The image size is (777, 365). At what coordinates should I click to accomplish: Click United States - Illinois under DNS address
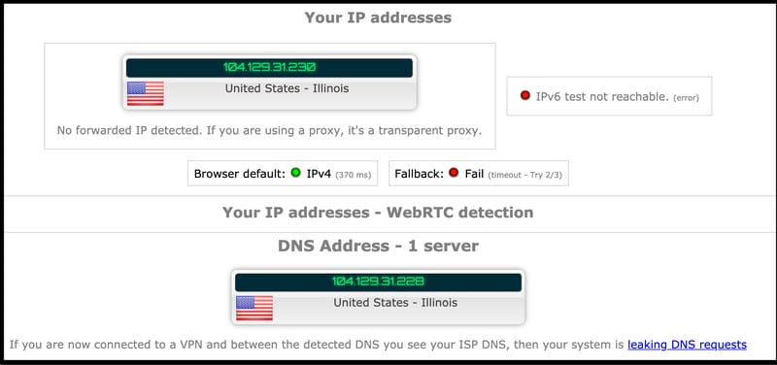(x=395, y=302)
